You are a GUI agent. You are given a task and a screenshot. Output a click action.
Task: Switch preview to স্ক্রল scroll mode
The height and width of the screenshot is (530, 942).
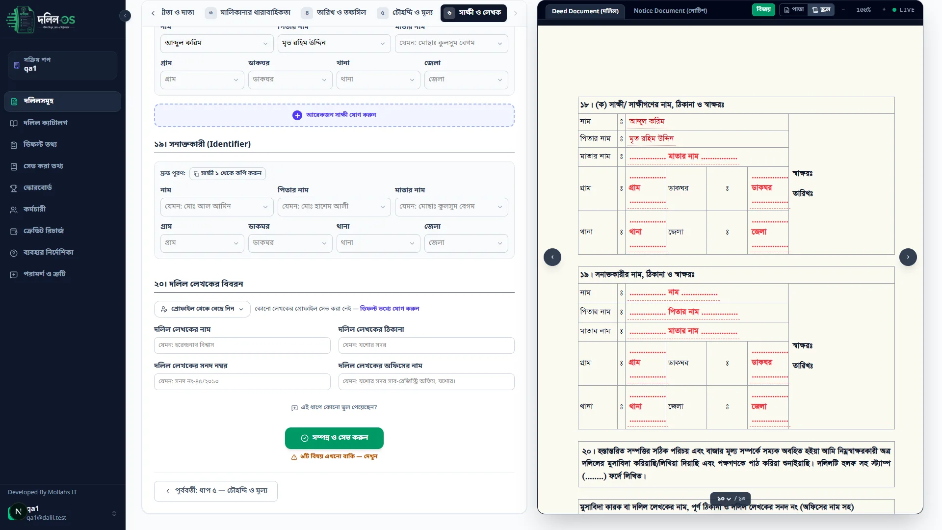click(x=821, y=10)
